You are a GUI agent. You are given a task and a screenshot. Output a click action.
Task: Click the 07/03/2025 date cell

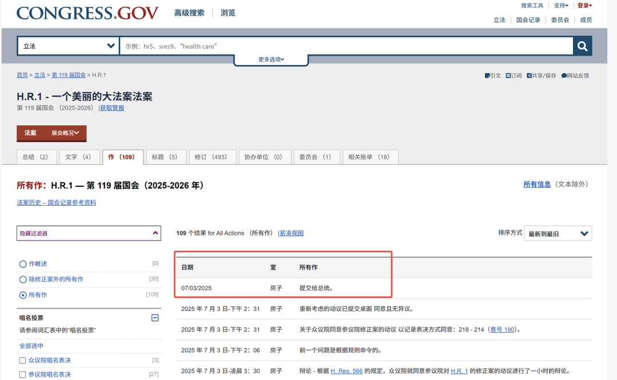(x=197, y=288)
